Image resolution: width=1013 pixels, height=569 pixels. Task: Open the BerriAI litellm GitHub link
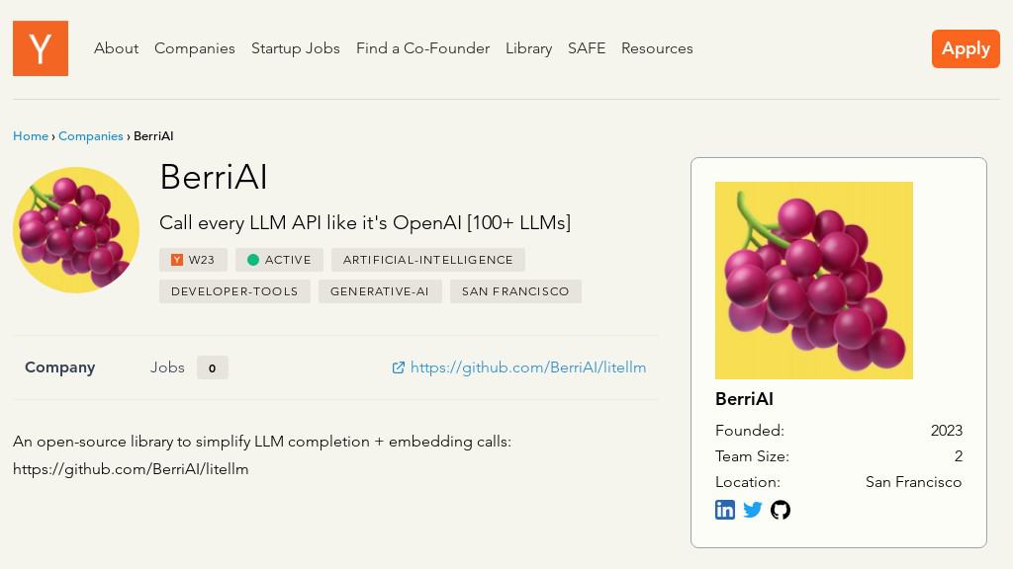click(x=528, y=367)
